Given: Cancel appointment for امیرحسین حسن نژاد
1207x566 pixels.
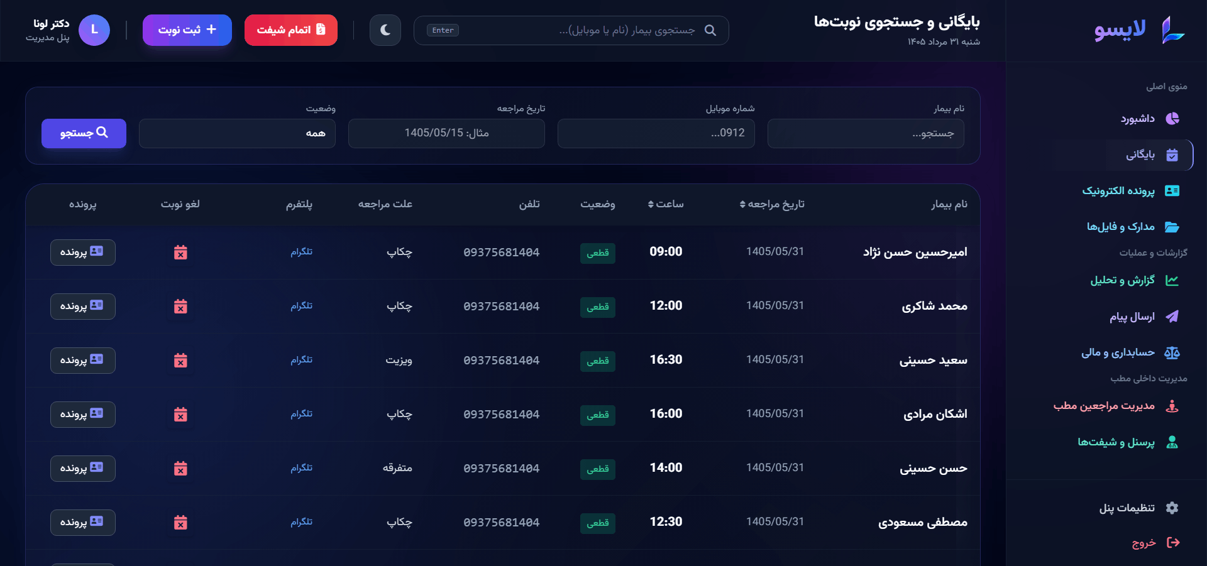Looking at the screenshot, I should (180, 253).
